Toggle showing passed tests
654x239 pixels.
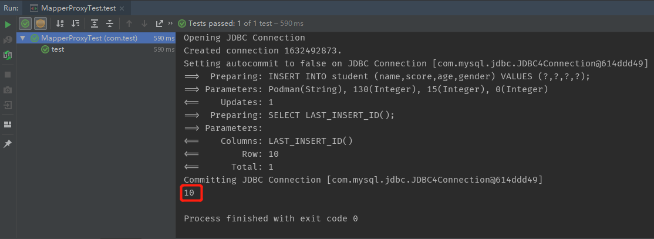(x=25, y=23)
